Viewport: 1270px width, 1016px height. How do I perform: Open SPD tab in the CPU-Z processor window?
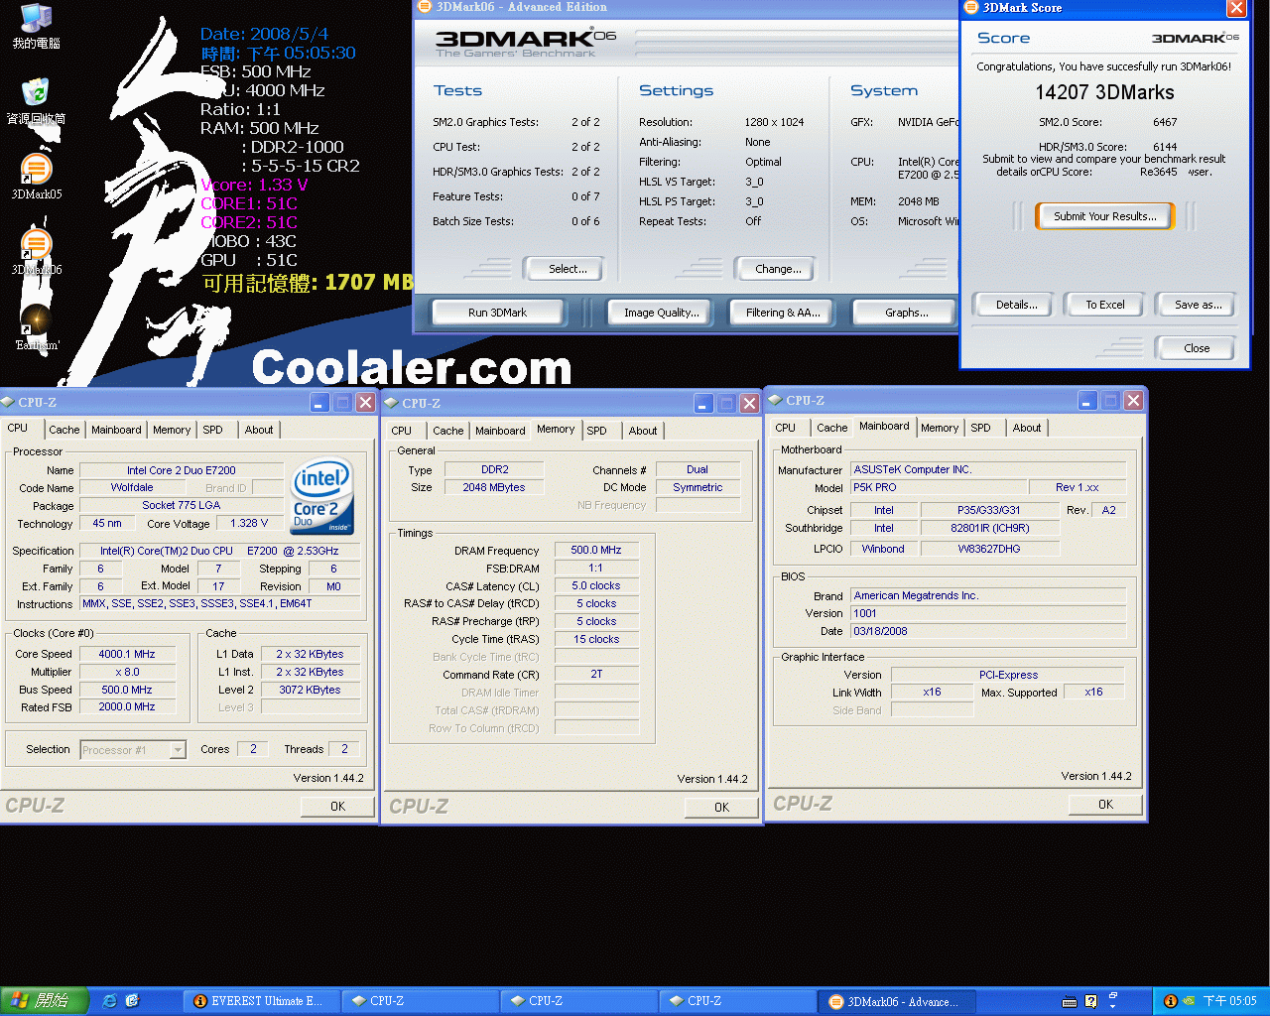213,430
